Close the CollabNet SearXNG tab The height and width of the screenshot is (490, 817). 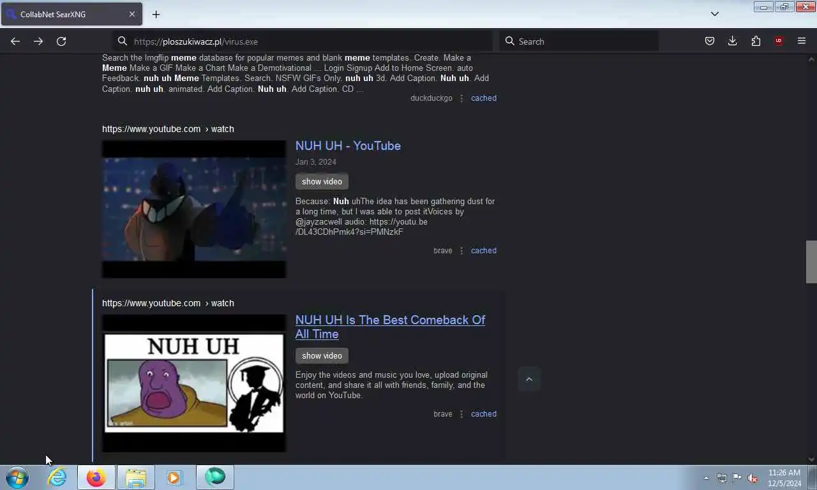point(132,14)
